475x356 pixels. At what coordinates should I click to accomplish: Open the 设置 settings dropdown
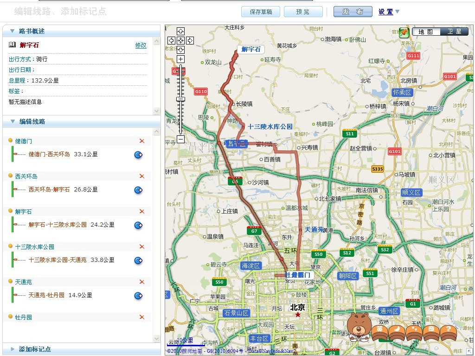(x=389, y=12)
